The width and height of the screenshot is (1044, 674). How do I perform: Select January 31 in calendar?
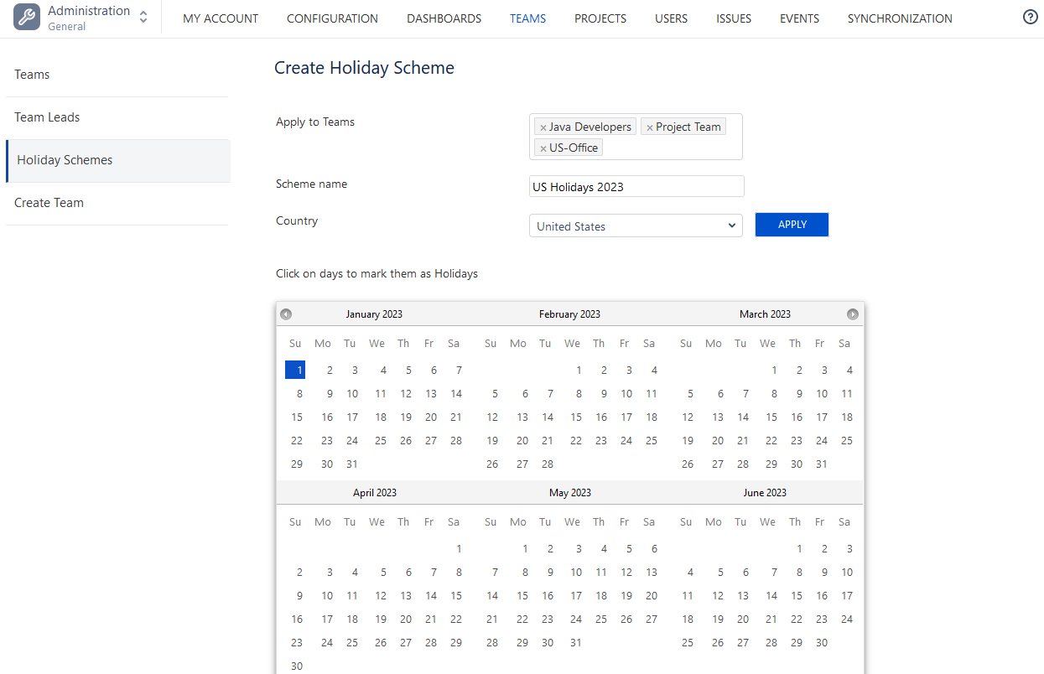352,464
